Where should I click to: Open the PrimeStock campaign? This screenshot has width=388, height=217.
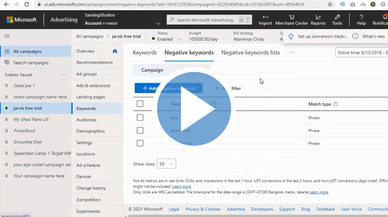[24, 130]
